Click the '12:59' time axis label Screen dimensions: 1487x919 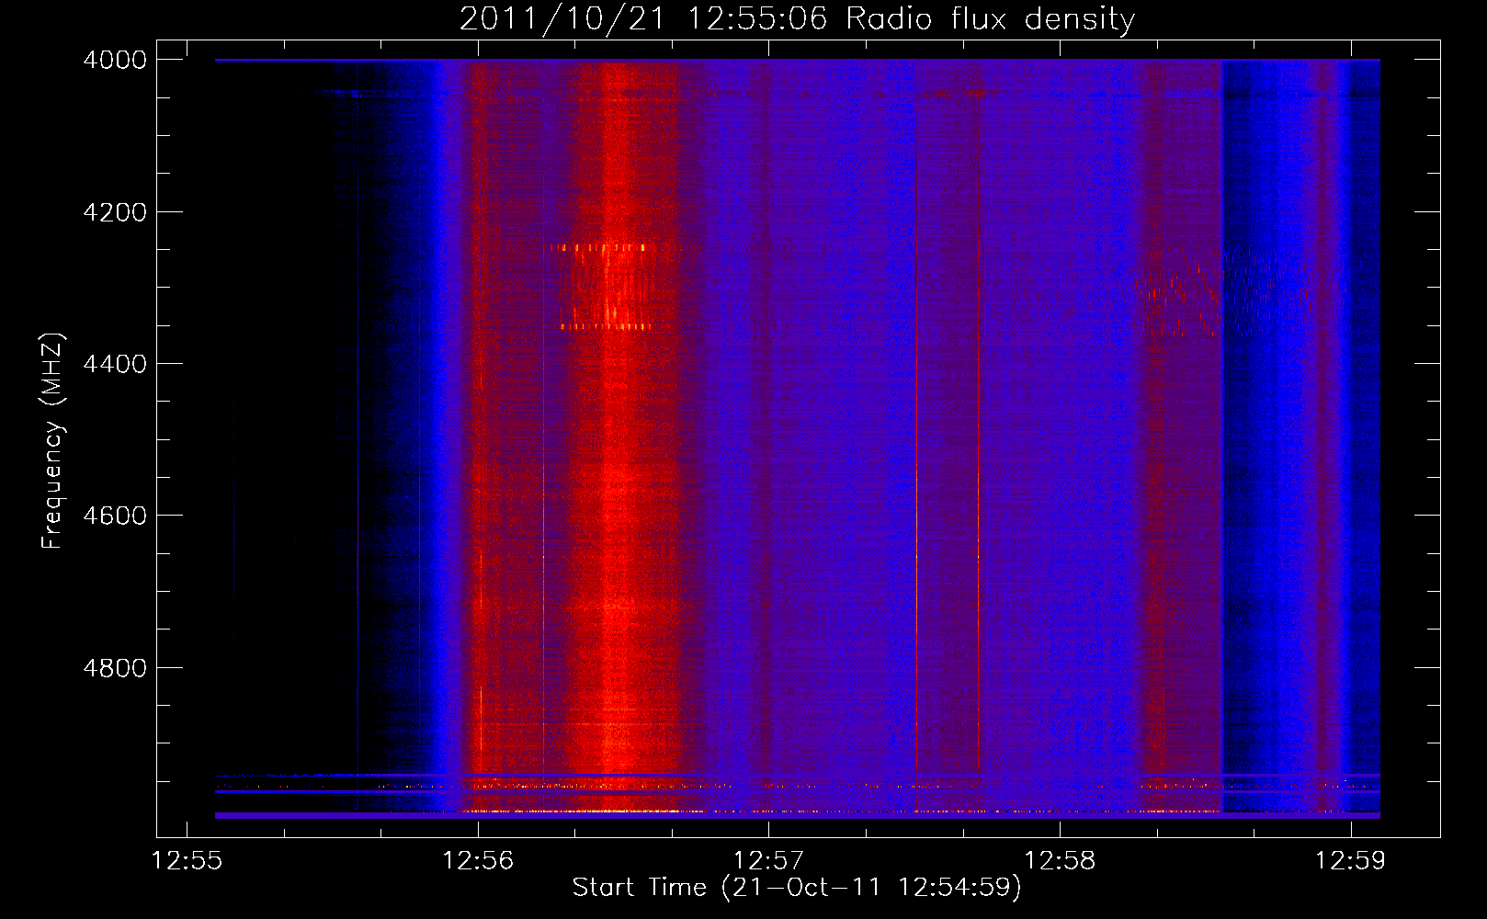pos(1350,861)
